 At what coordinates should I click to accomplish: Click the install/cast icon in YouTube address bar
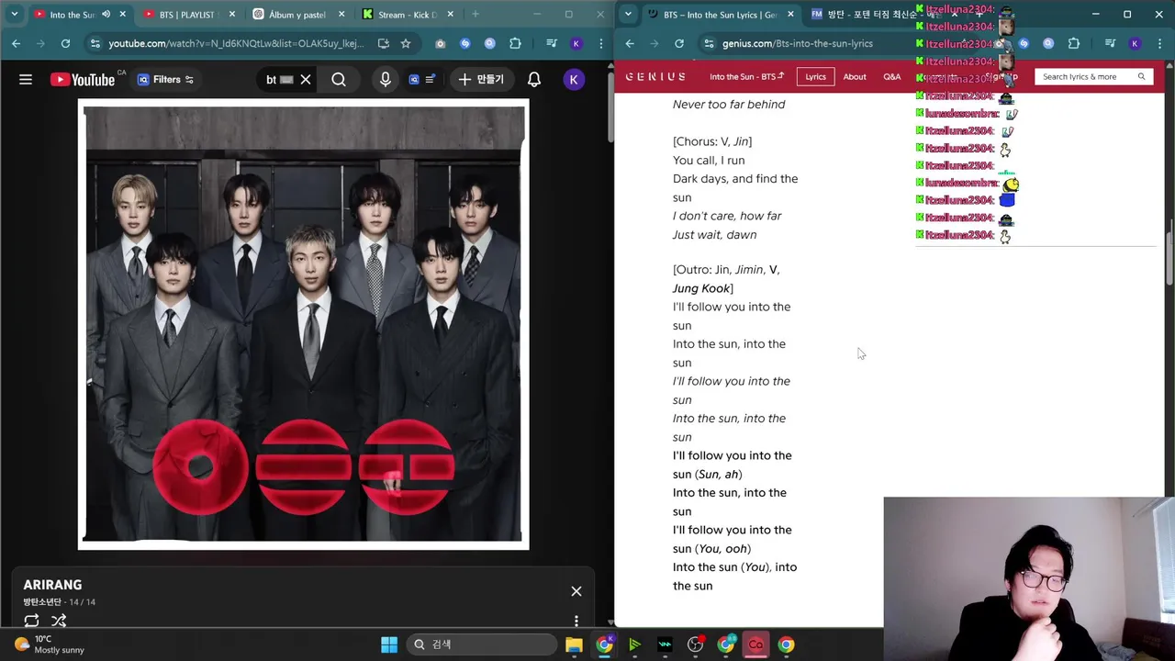point(383,43)
